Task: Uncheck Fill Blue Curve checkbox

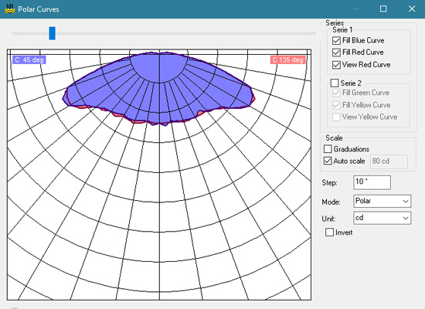Action: point(336,41)
